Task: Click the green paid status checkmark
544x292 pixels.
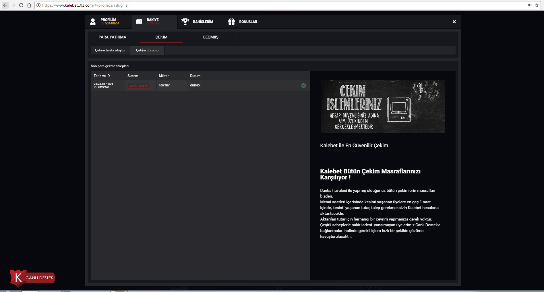Action: pos(303,86)
